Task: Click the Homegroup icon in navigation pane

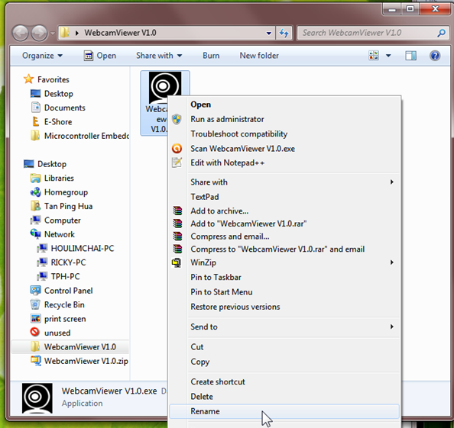Action: click(x=35, y=192)
